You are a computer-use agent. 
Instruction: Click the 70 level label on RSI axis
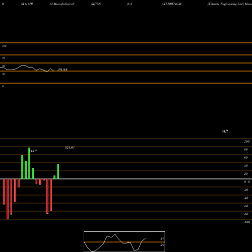click(x=4, y=58)
